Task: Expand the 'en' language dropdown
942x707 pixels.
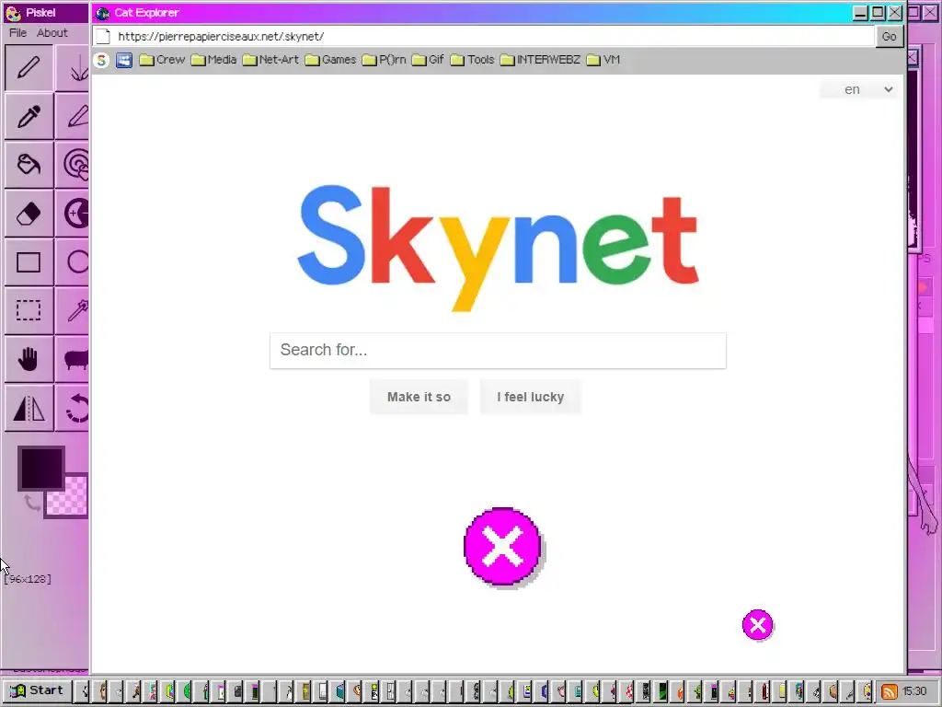Action: click(x=860, y=89)
